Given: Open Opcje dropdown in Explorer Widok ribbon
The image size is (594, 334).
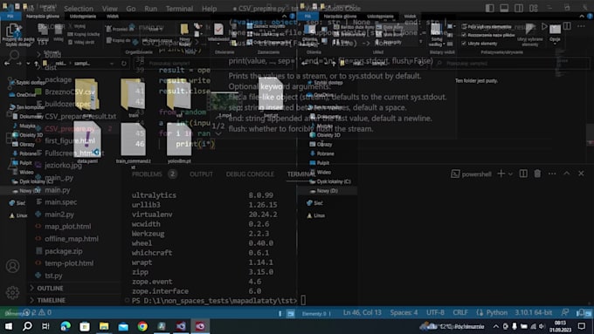Looking at the screenshot, I should (x=555, y=34).
